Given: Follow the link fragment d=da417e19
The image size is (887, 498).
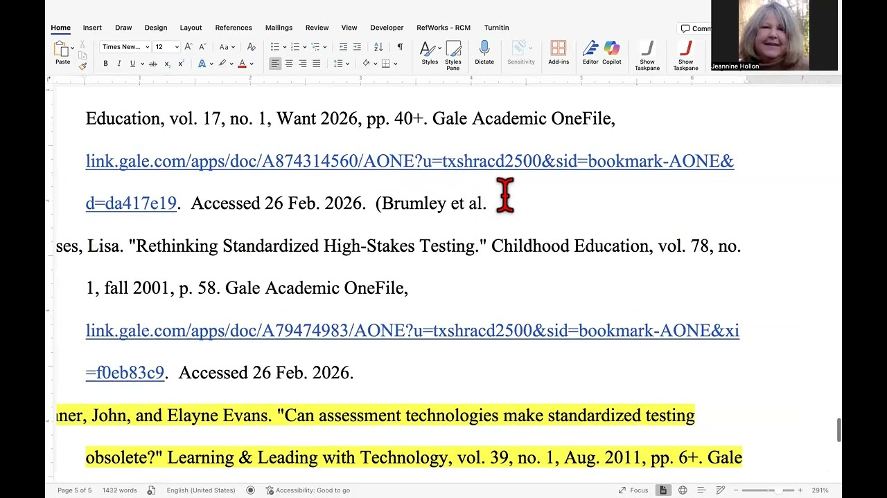Looking at the screenshot, I should click(131, 203).
